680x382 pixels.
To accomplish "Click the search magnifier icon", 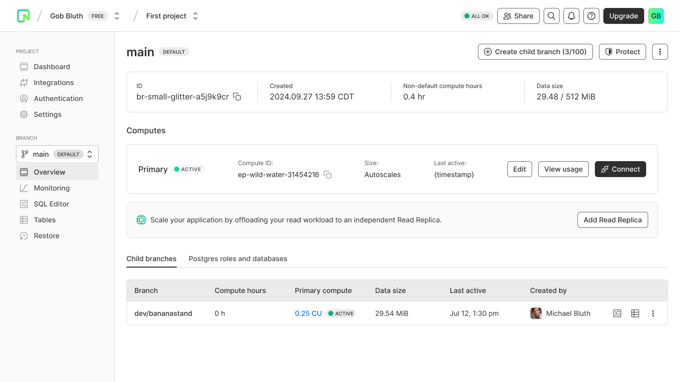I will pyautogui.click(x=551, y=16).
